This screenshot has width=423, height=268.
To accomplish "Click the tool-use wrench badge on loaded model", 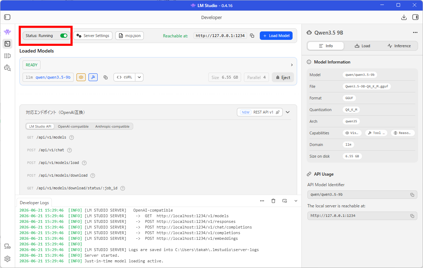I will [x=93, y=77].
